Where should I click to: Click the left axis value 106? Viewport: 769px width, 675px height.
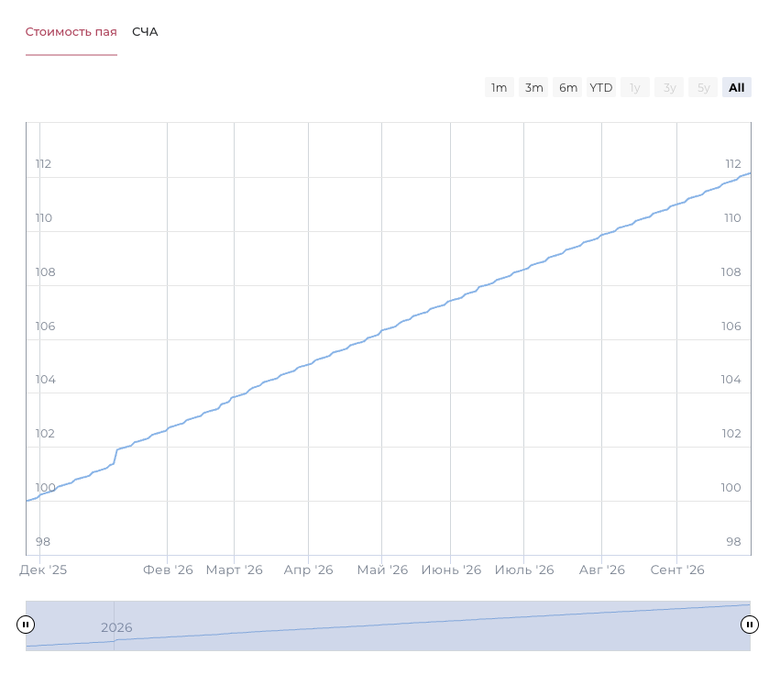(x=45, y=326)
